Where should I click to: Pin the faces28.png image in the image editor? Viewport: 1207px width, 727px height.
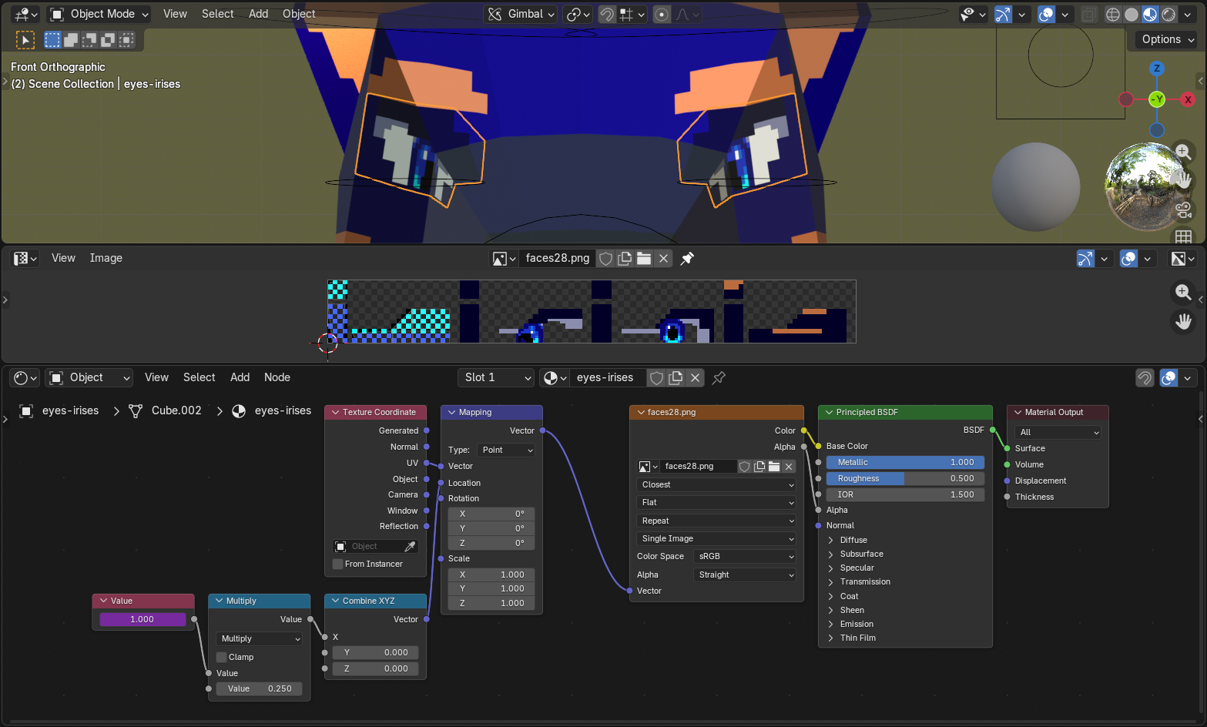click(x=687, y=259)
